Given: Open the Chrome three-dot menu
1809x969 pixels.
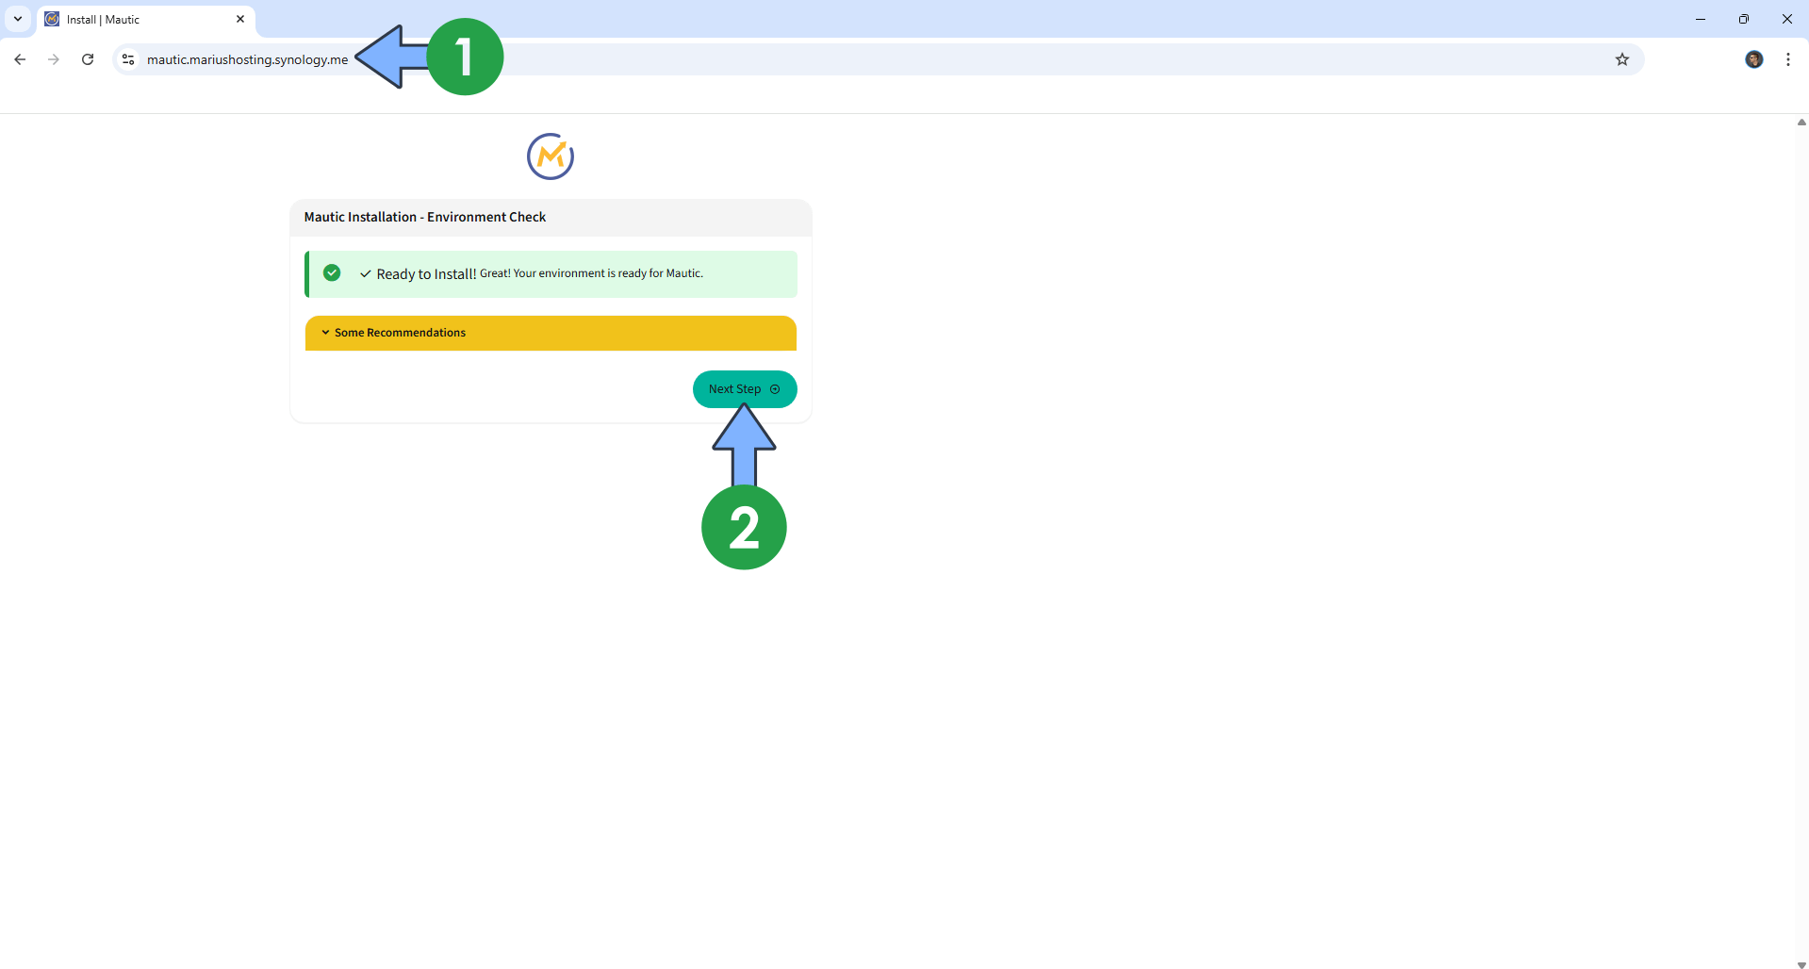Looking at the screenshot, I should click(1787, 59).
